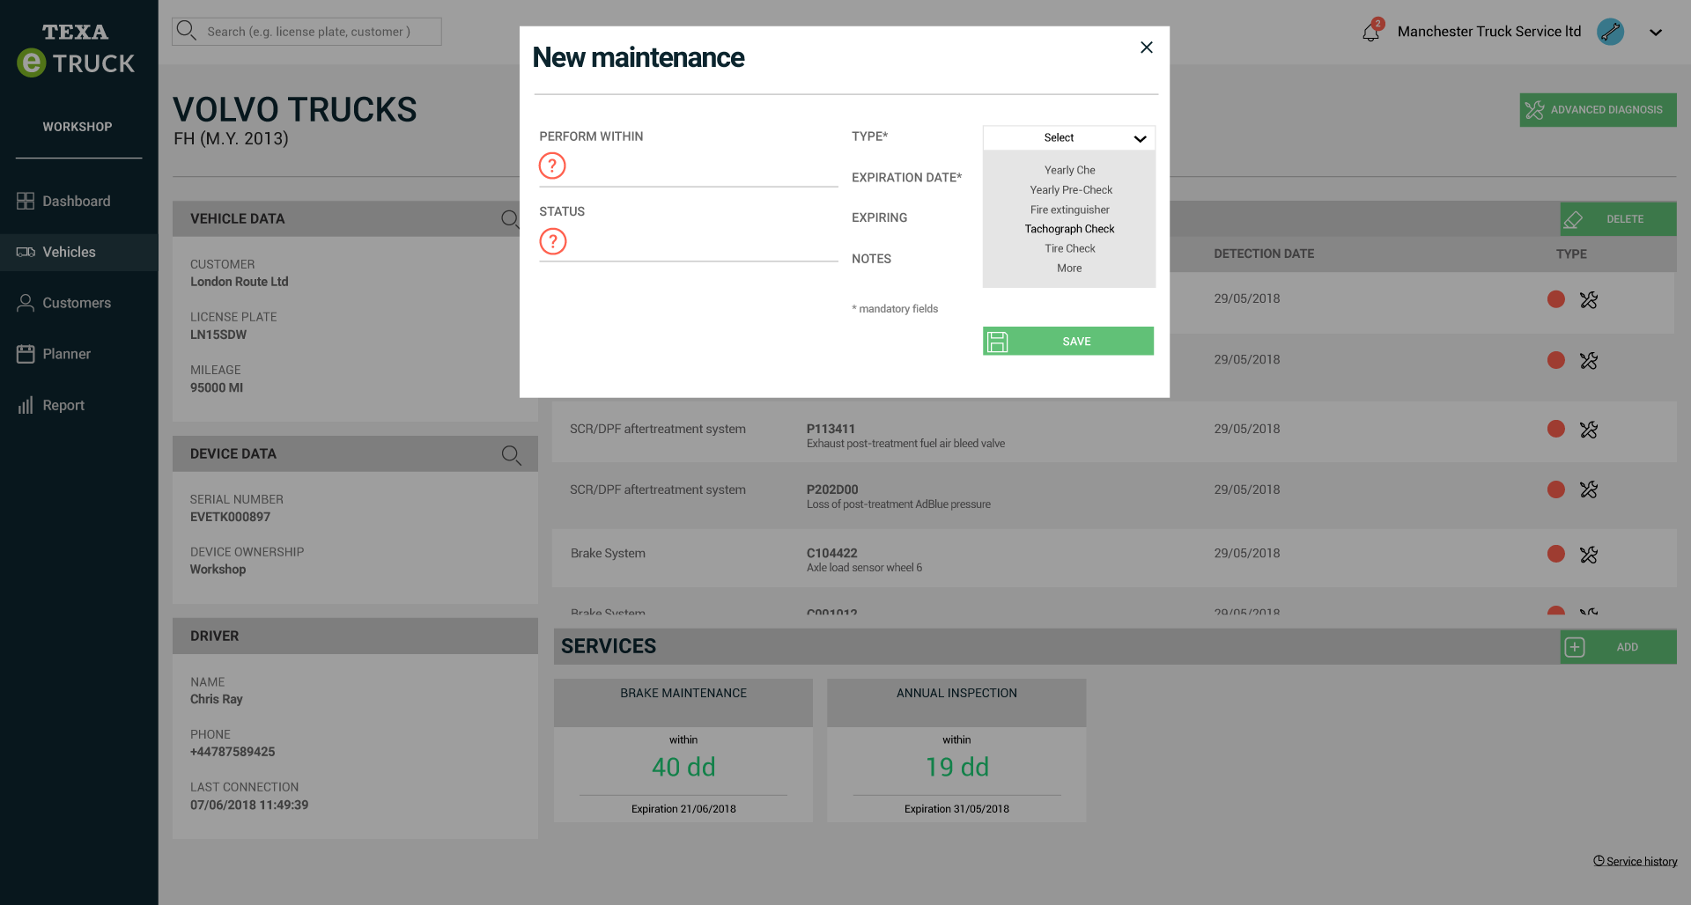
Task: Click the red status dot in C104422 row
Action: click(x=1556, y=554)
